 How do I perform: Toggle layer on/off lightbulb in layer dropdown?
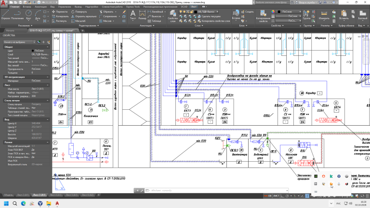(181, 12)
